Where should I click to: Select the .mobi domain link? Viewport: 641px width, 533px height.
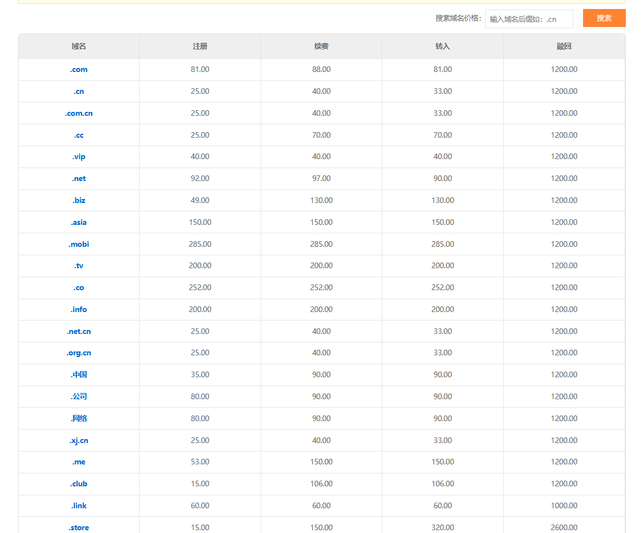pyautogui.click(x=78, y=244)
